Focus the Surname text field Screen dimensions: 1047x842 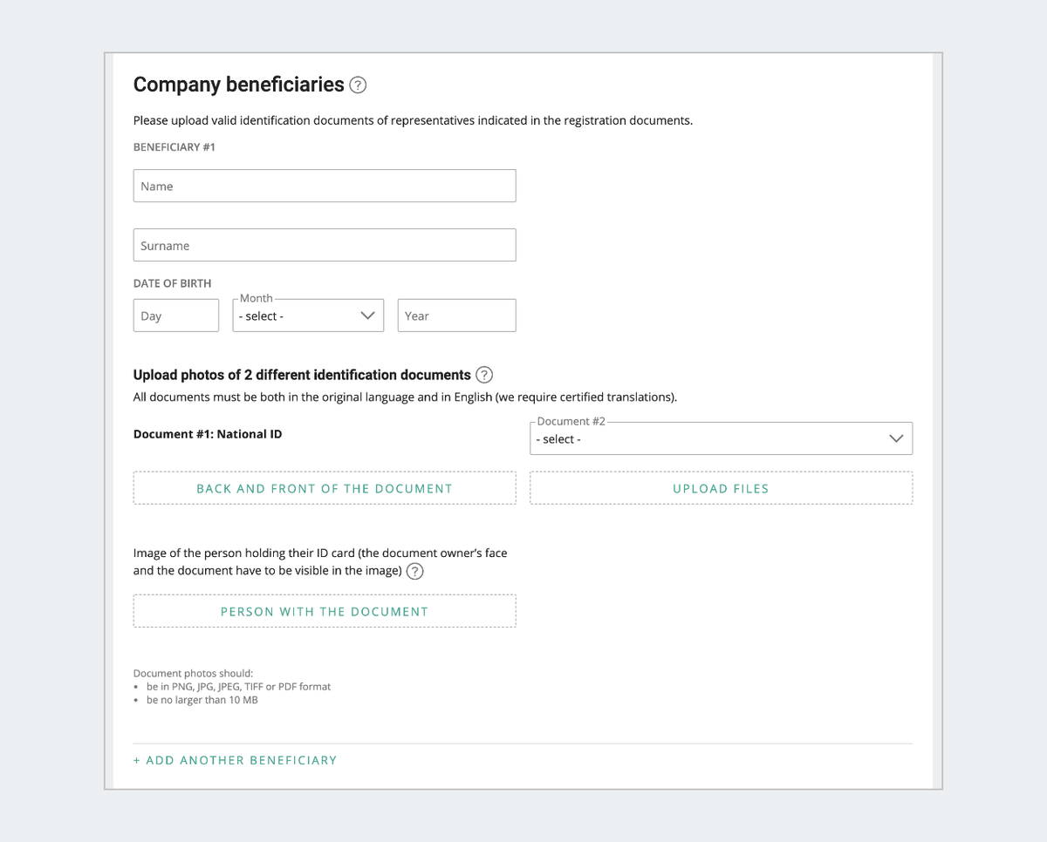click(325, 246)
